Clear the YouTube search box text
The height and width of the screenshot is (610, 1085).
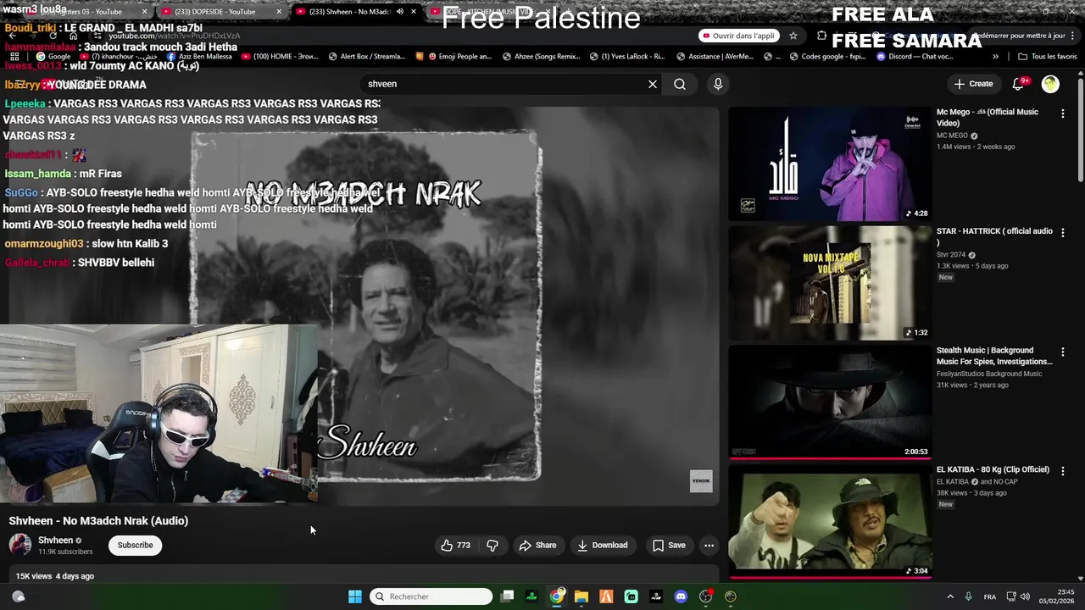(653, 84)
